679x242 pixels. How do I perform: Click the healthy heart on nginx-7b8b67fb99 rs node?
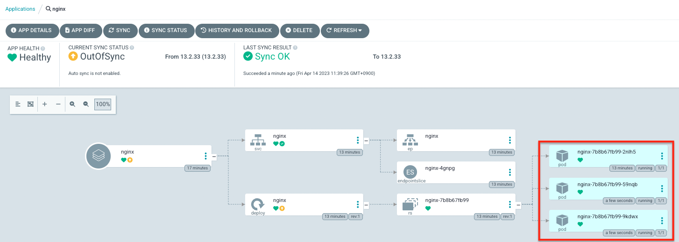click(x=428, y=208)
